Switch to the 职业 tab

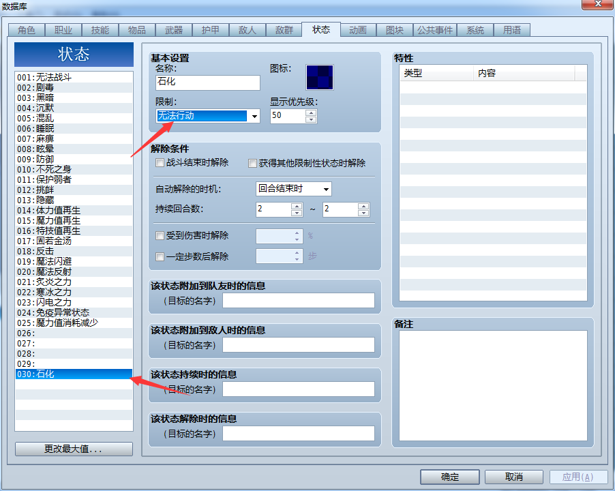click(63, 30)
